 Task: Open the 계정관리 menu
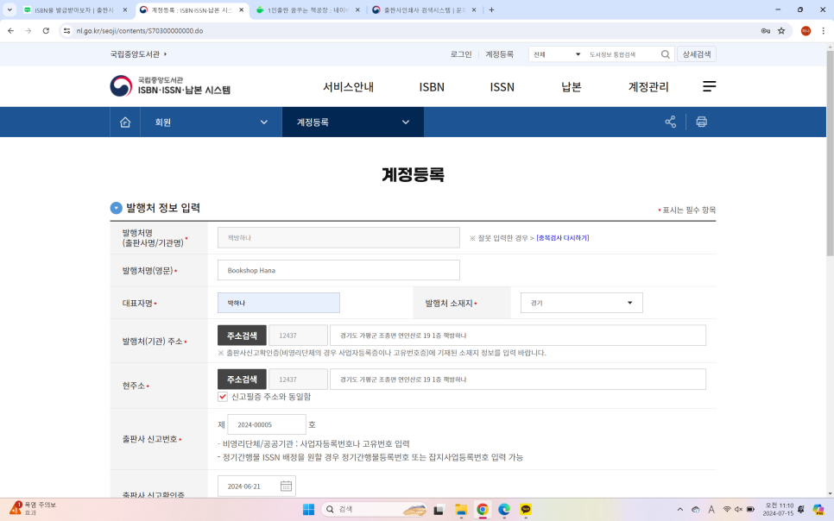tap(648, 86)
